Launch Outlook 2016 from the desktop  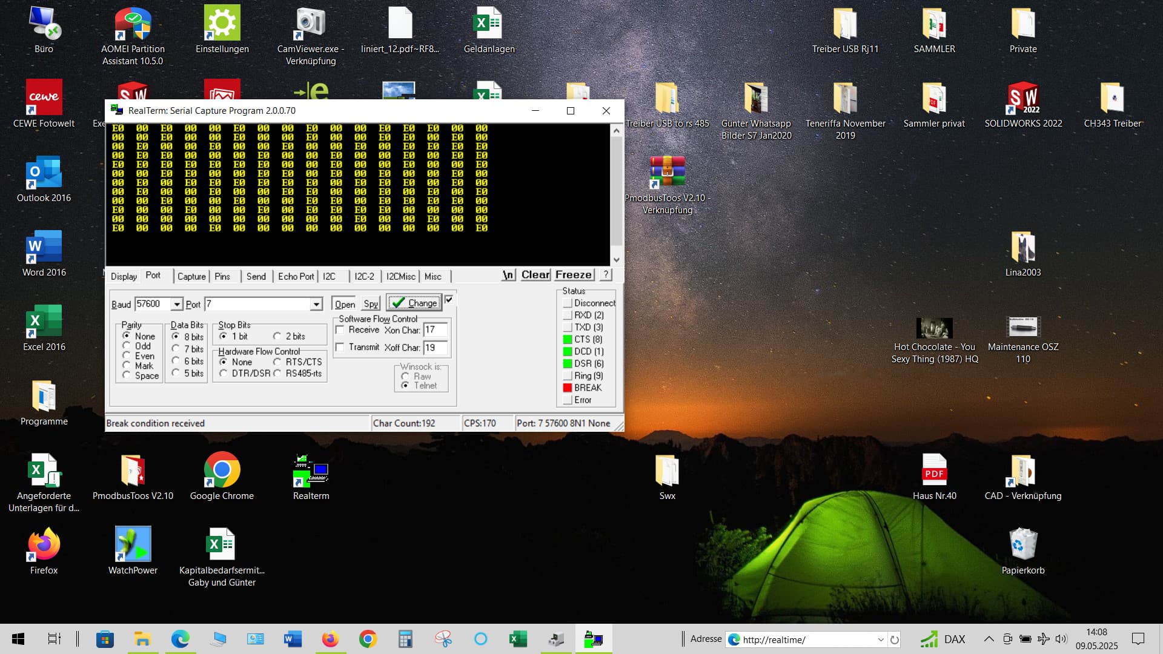coord(44,178)
